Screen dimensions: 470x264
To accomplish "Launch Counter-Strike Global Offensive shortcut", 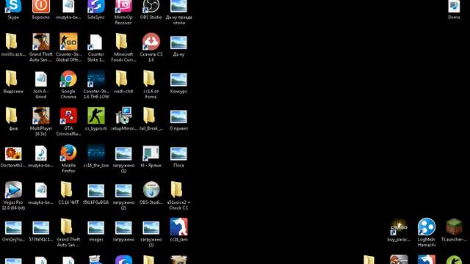I will (68, 41).
